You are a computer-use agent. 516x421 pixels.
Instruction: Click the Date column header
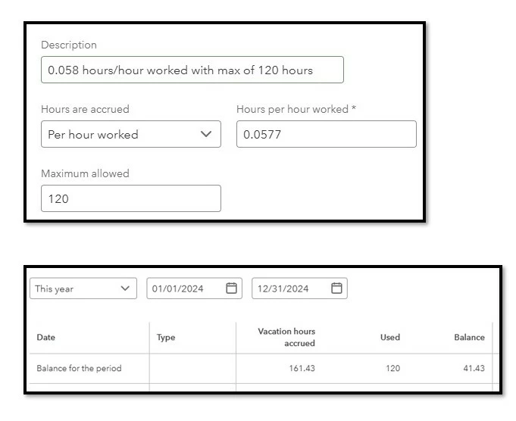(45, 337)
